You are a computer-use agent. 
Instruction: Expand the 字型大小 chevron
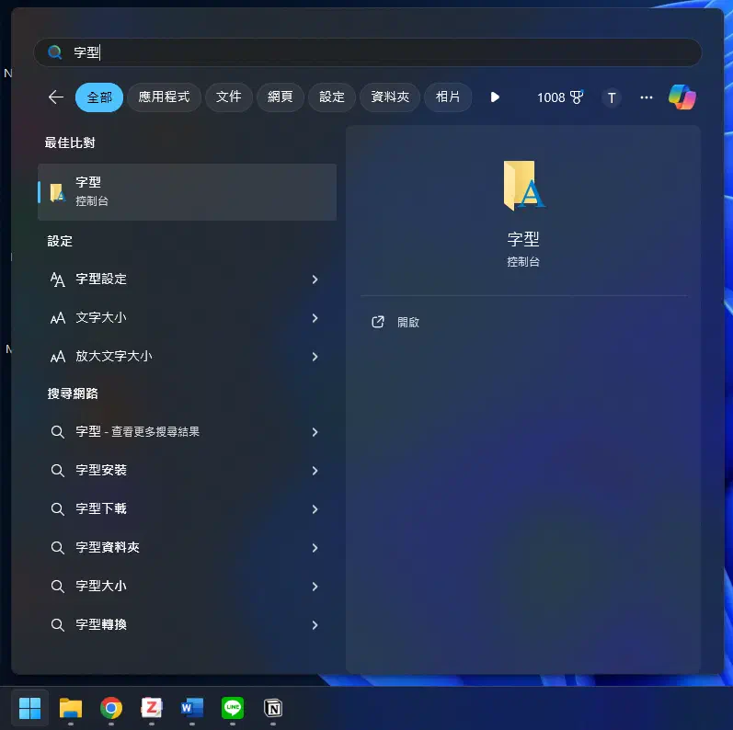click(315, 586)
